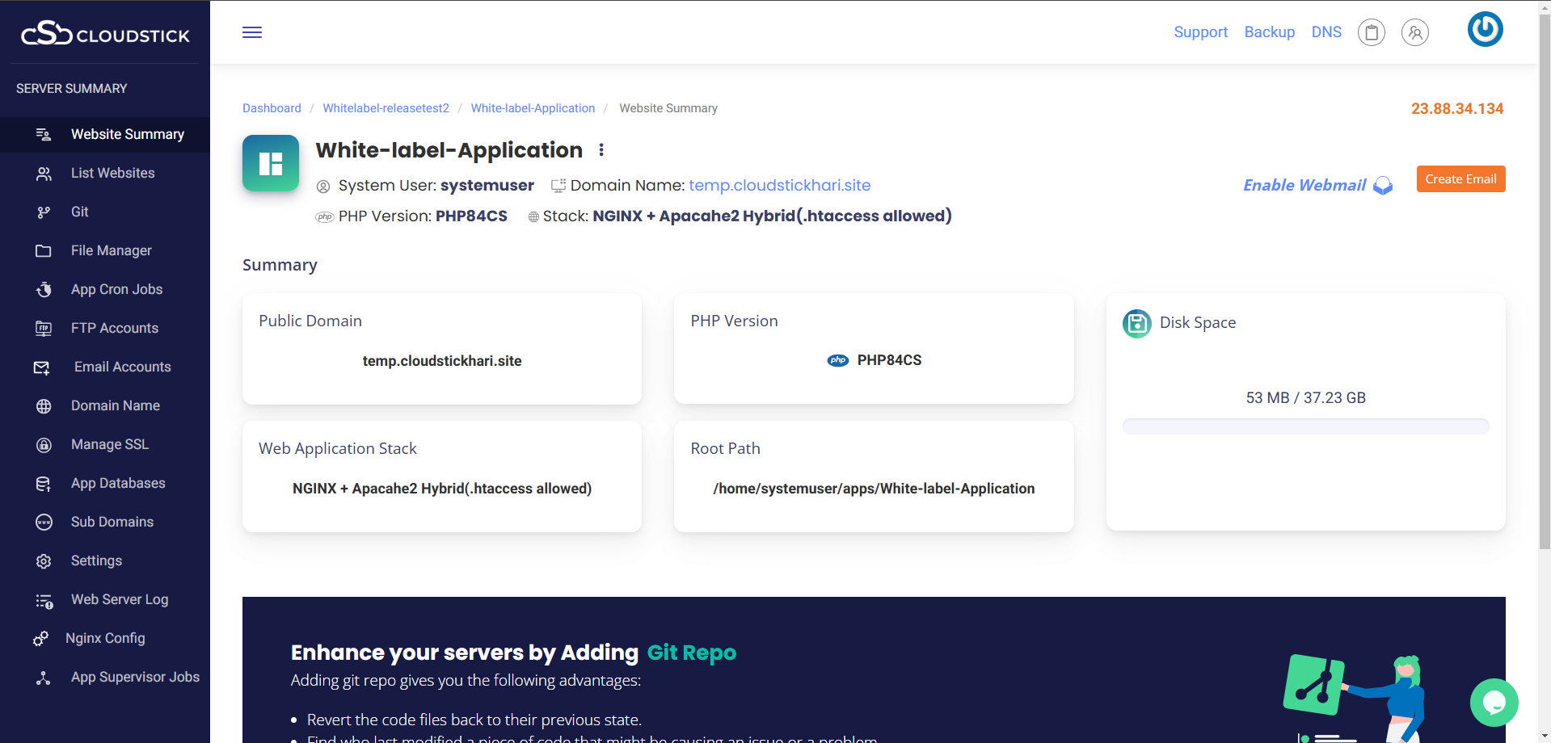Screen dimensions: 1551x743
Task: Select Email Accounts in sidebar
Action: 122,367
